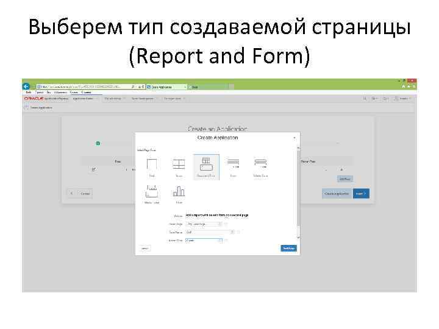Open the Избранное browser menu
Viewport: 439px width, 329px height.
60,93
